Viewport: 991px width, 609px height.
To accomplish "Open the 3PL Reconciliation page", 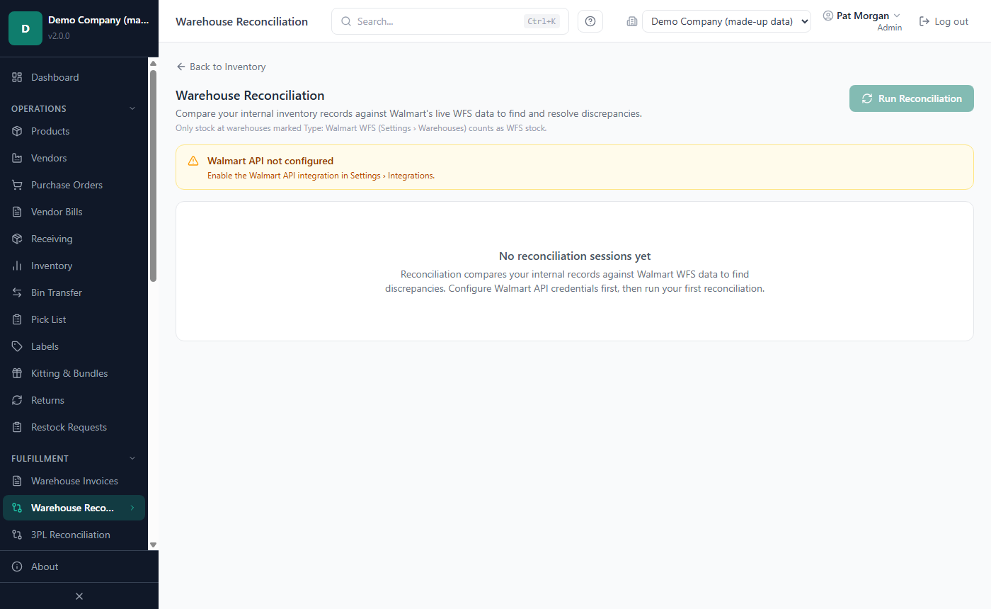I will [x=74, y=535].
